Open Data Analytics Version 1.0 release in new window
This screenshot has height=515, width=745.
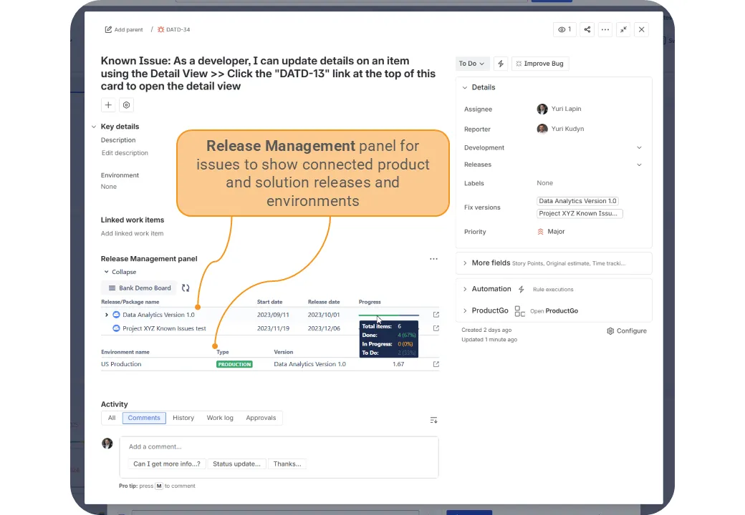pos(436,315)
